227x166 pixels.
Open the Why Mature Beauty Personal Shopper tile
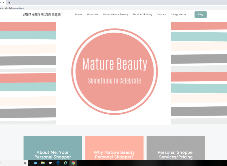[x=114, y=148]
